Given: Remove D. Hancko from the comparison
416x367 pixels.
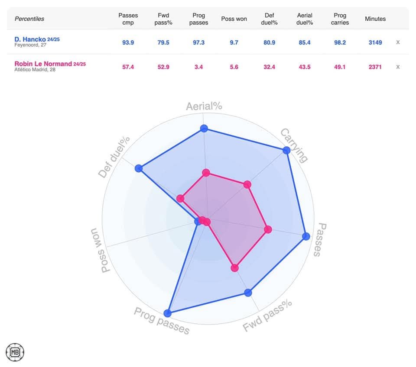Looking at the screenshot, I should click(x=398, y=42).
